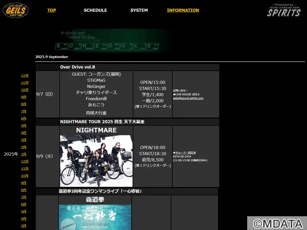
Task: Click the 霸道拳 artist heading
Action: pos(95,199)
